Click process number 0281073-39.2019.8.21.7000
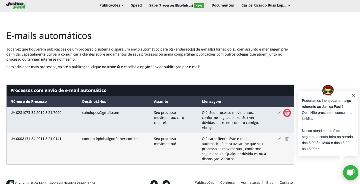Viewport: 360px width, 184px height. [x=39, y=113]
